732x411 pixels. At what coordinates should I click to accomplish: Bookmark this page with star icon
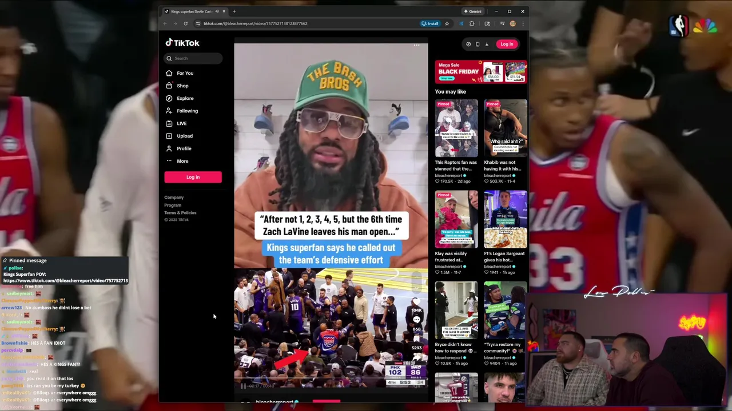[447, 23]
